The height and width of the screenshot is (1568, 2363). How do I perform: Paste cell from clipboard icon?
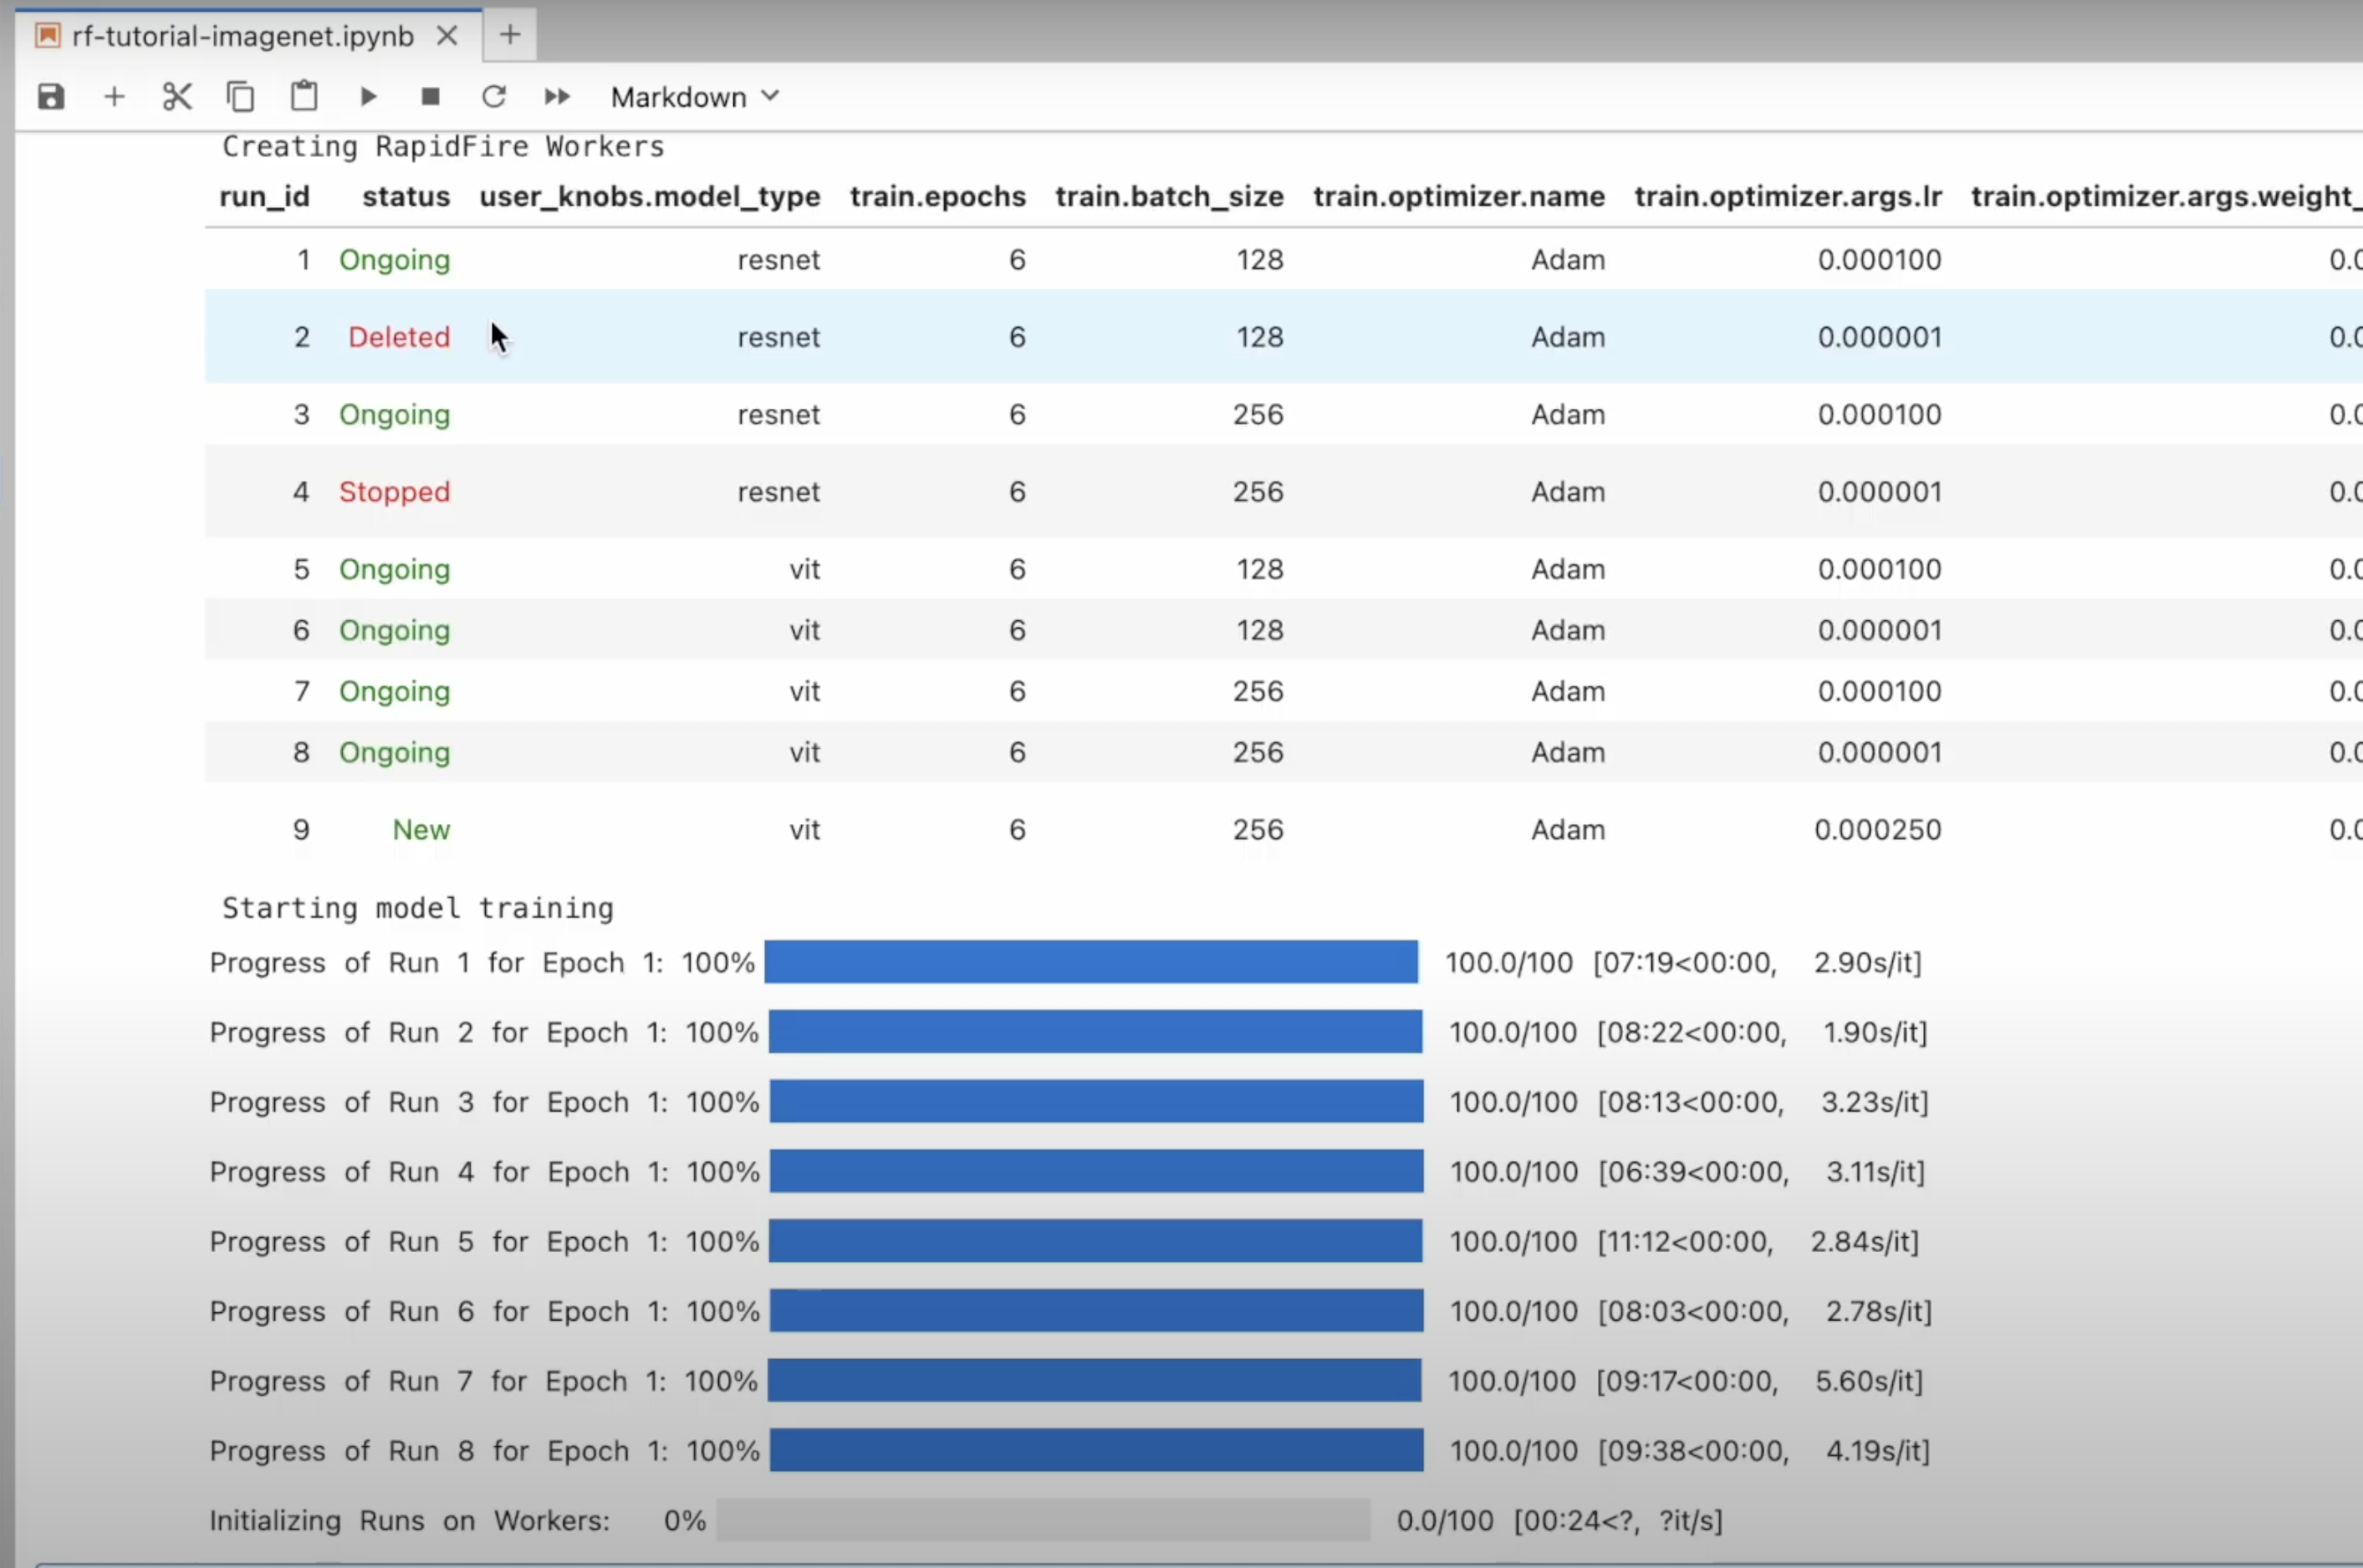[x=304, y=97]
